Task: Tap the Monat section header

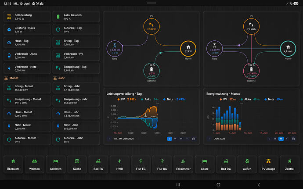Action: tap(11, 78)
